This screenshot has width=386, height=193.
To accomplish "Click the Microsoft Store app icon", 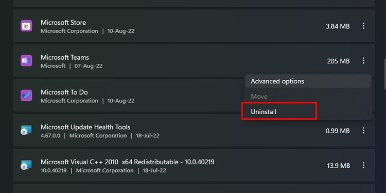I will click(26, 26).
